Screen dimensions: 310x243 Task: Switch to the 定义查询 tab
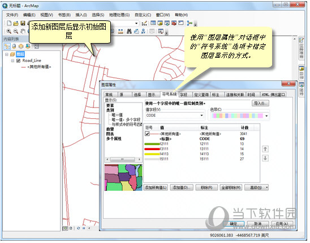[201, 95]
